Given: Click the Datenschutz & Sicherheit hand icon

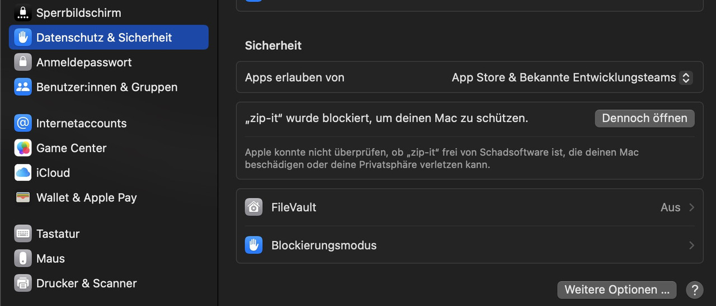Looking at the screenshot, I should 23,37.
